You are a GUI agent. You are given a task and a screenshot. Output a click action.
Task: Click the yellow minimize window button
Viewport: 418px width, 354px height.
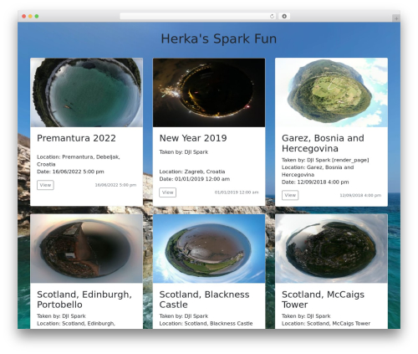[x=30, y=17]
